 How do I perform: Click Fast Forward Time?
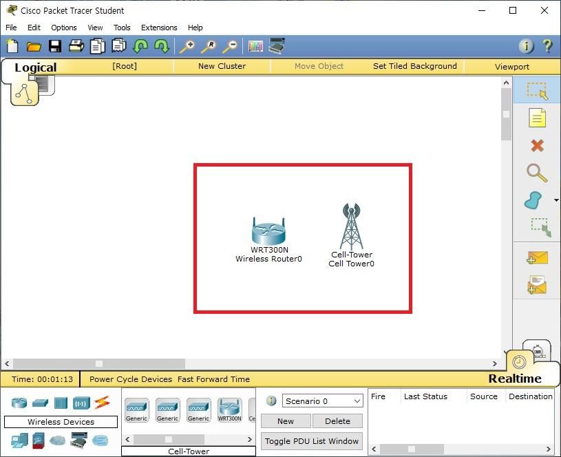click(x=213, y=379)
